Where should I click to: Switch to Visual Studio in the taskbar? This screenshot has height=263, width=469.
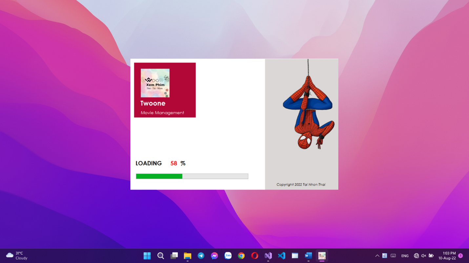pyautogui.click(x=268, y=256)
